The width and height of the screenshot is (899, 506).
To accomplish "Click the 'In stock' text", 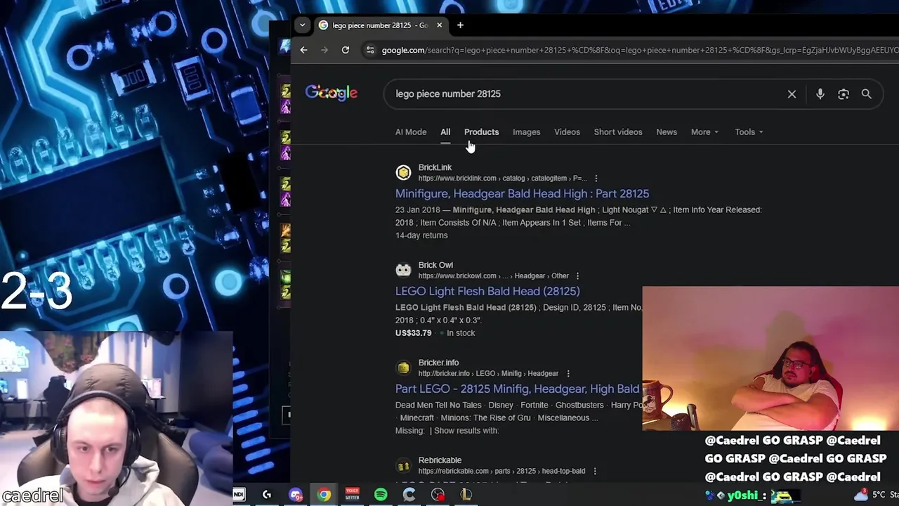I will [461, 333].
